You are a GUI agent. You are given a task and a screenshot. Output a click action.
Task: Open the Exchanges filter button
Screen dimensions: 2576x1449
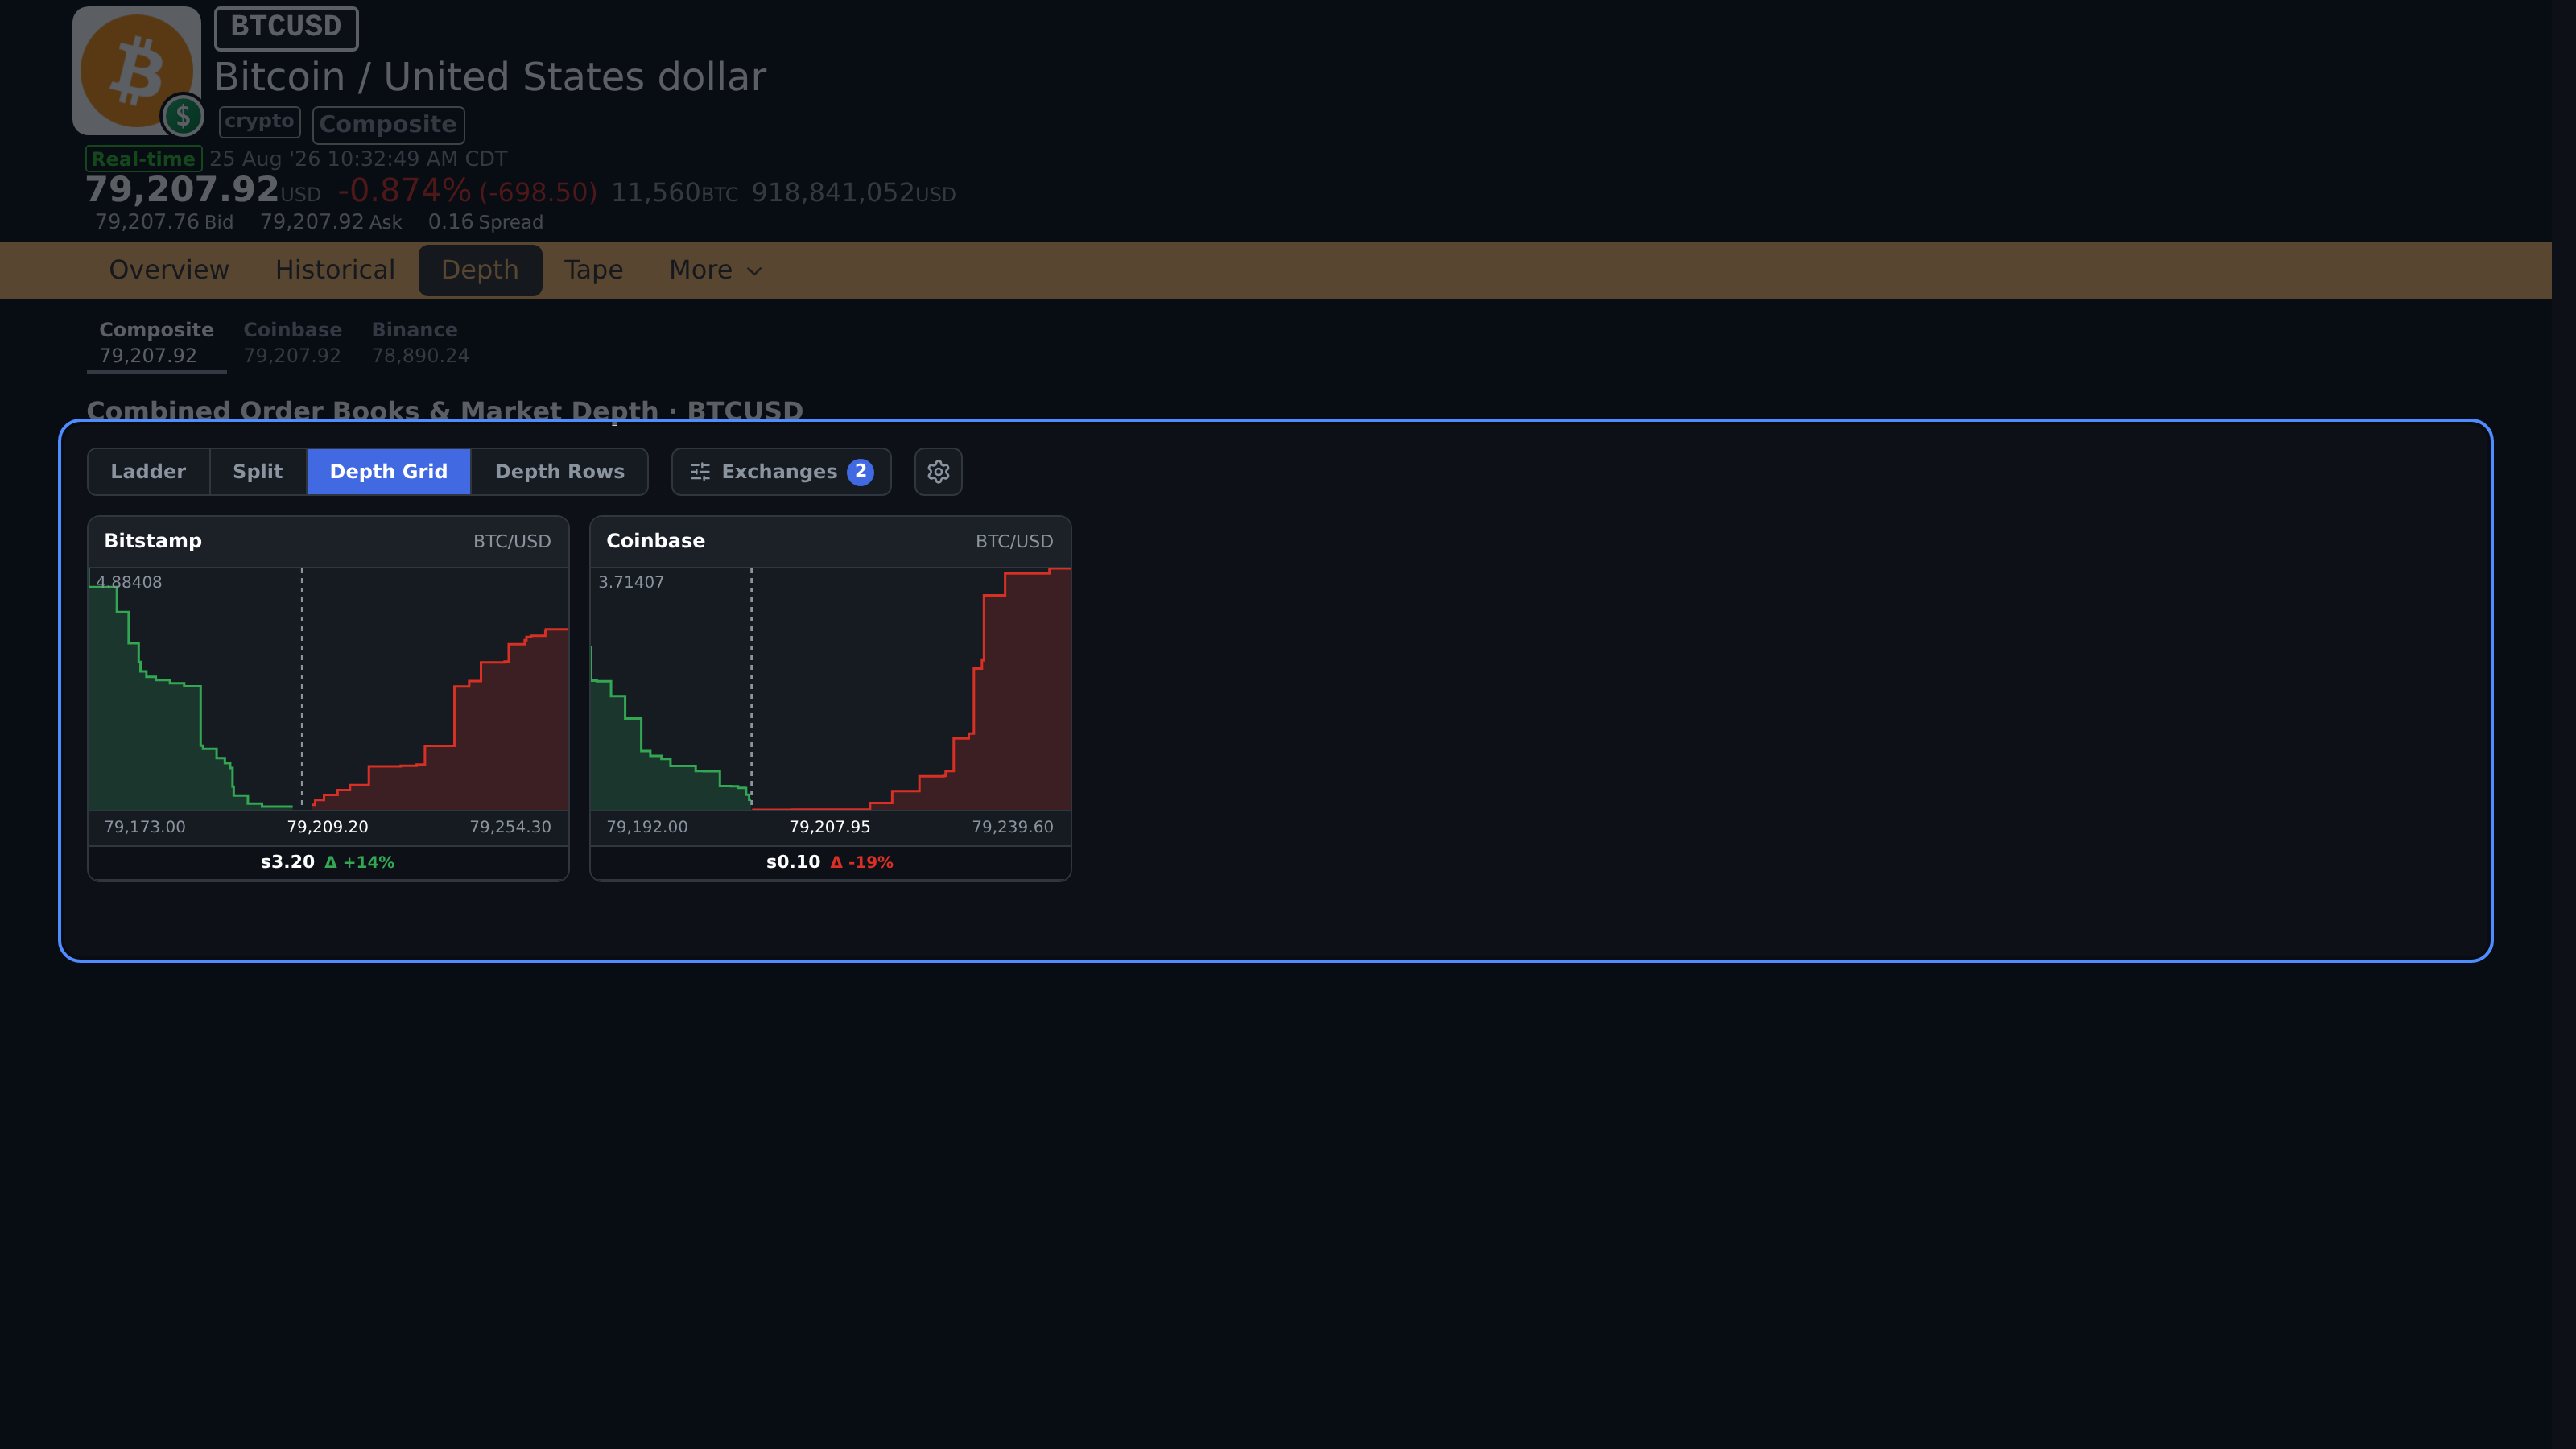[x=781, y=471]
